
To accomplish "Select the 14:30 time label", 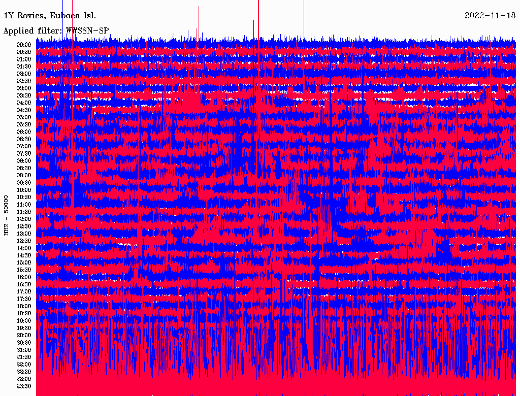I will click(24, 255).
